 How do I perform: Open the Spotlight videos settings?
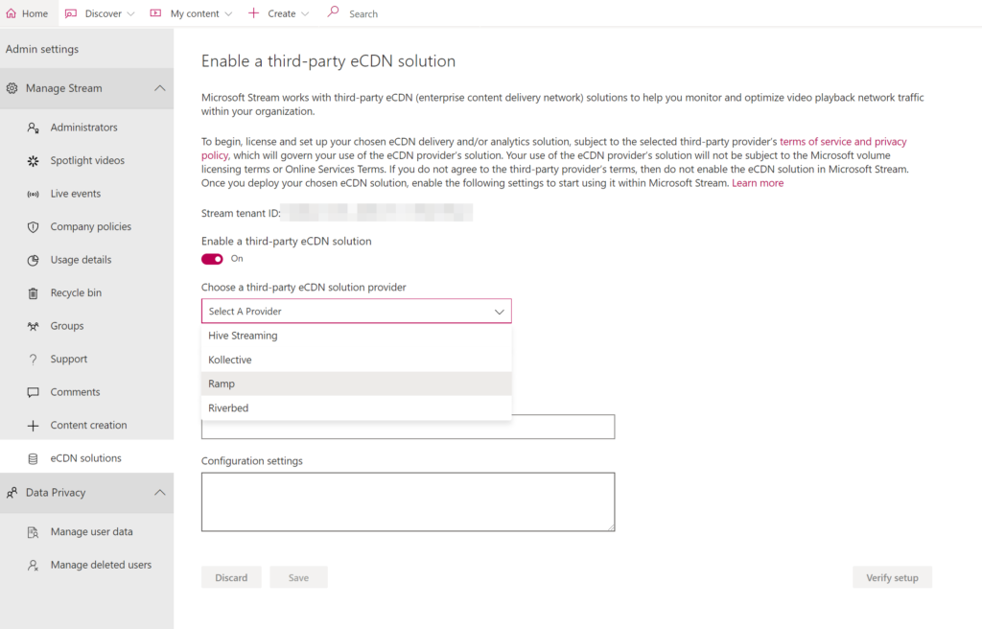pyautogui.click(x=87, y=160)
